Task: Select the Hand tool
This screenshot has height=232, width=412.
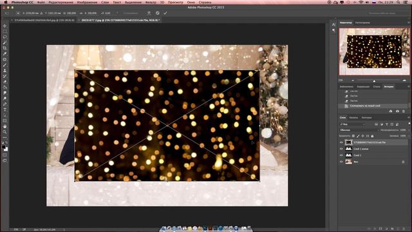Action: (x=5, y=126)
